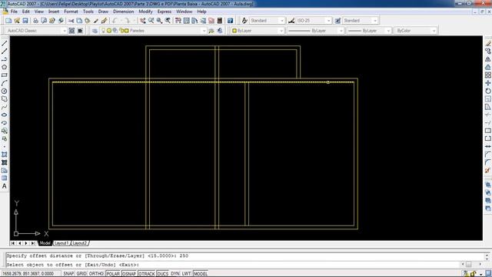Click the Plot printer icon
Viewport: 492px width, 277px height.
click(x=35, y=21)
